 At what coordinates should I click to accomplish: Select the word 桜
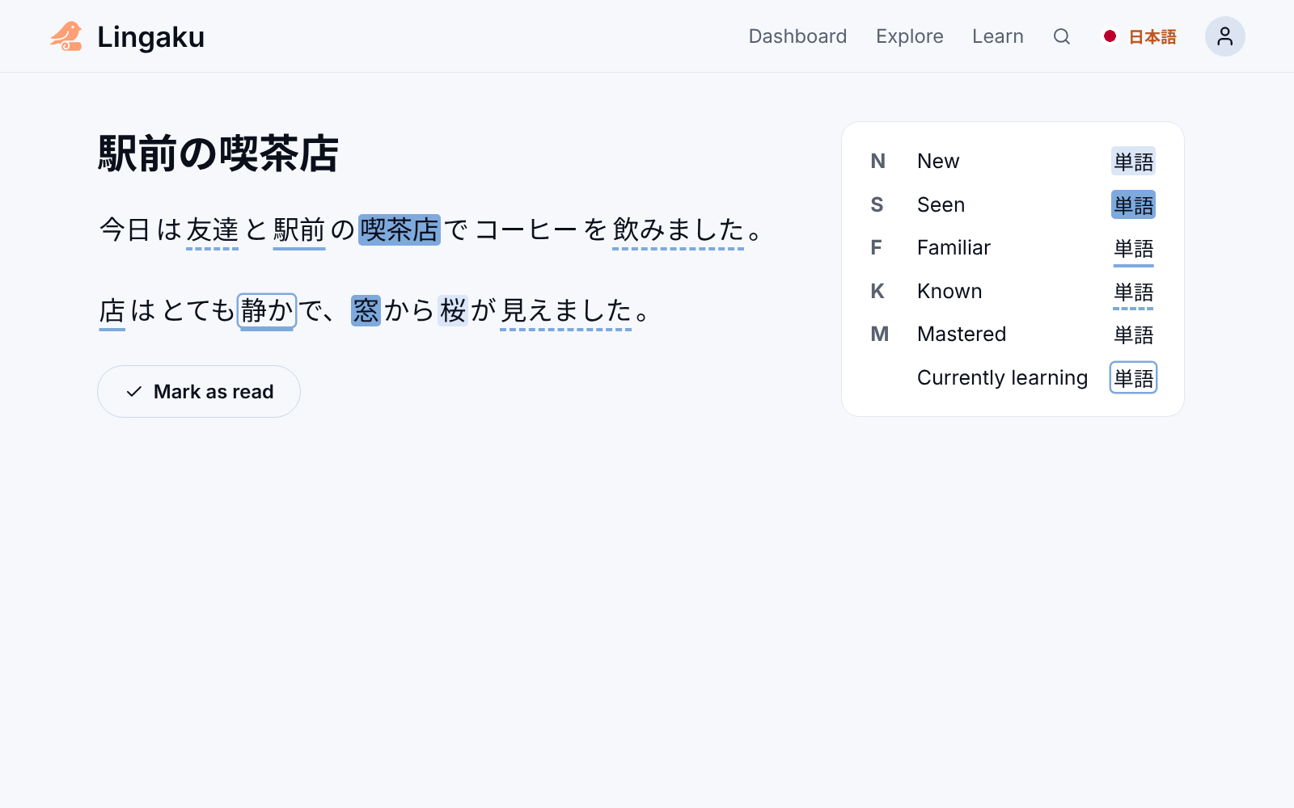pyautogui.click(x=453, y=310)
